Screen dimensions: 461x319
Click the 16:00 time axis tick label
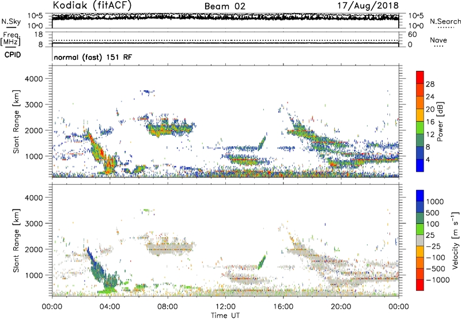pyautogui.click(x=283, y=307)
